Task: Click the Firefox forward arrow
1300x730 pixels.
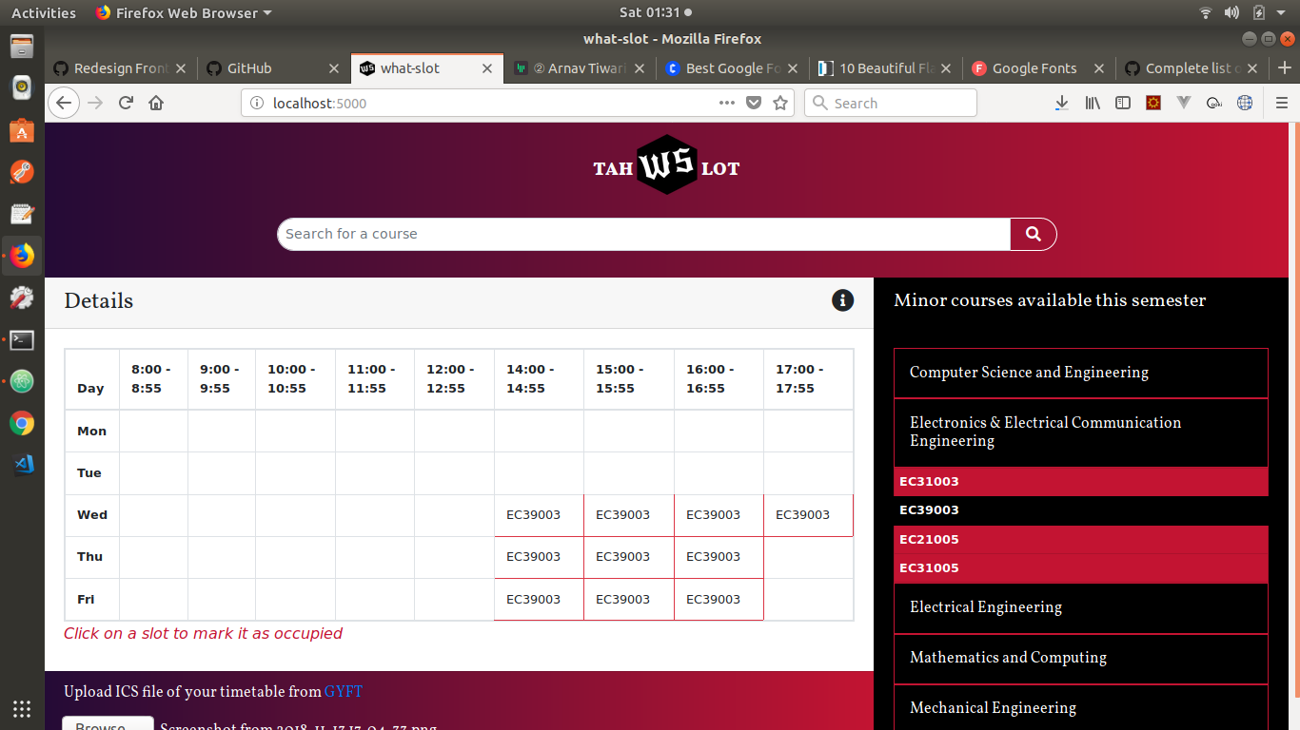Action: [95, 103]
